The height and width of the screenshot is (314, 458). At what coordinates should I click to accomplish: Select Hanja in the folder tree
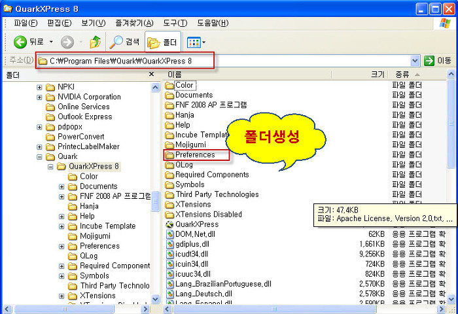point(89,206)
